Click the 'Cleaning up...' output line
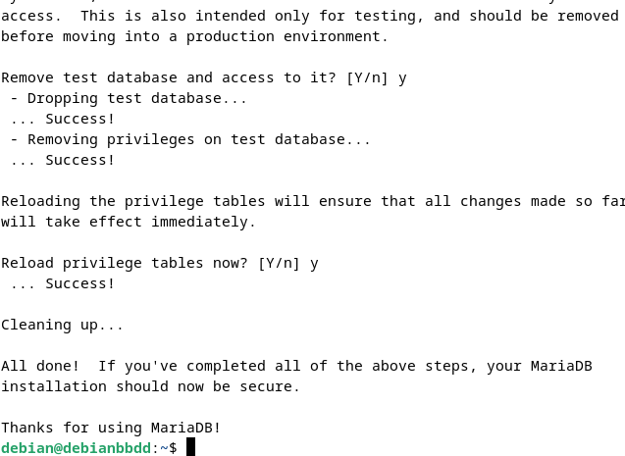Viewport: 625px width, 456px height. pos(62,325)
